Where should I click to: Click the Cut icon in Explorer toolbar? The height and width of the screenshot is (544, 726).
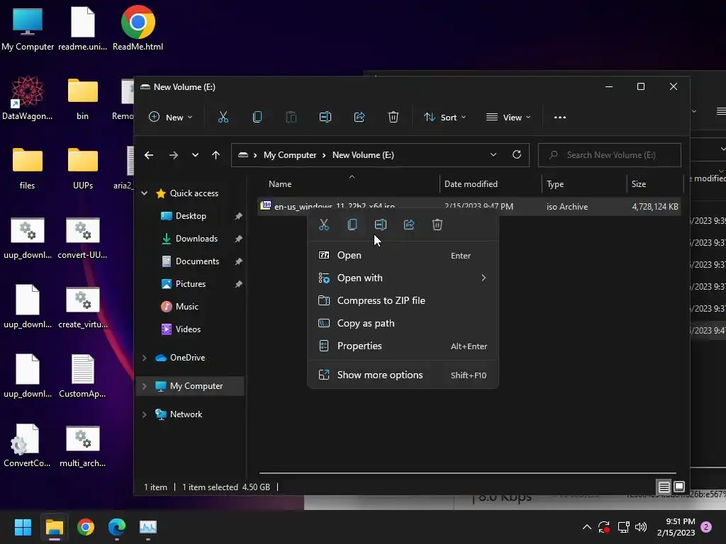(x=223, y=117)
